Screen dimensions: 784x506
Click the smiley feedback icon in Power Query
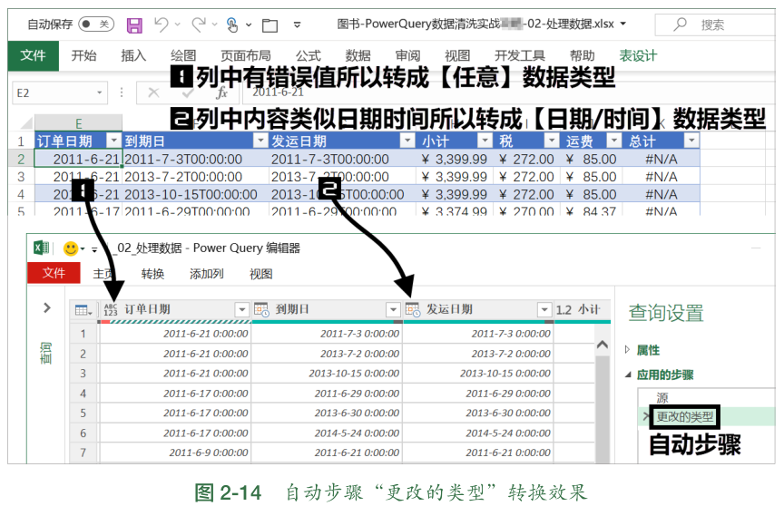71,248
